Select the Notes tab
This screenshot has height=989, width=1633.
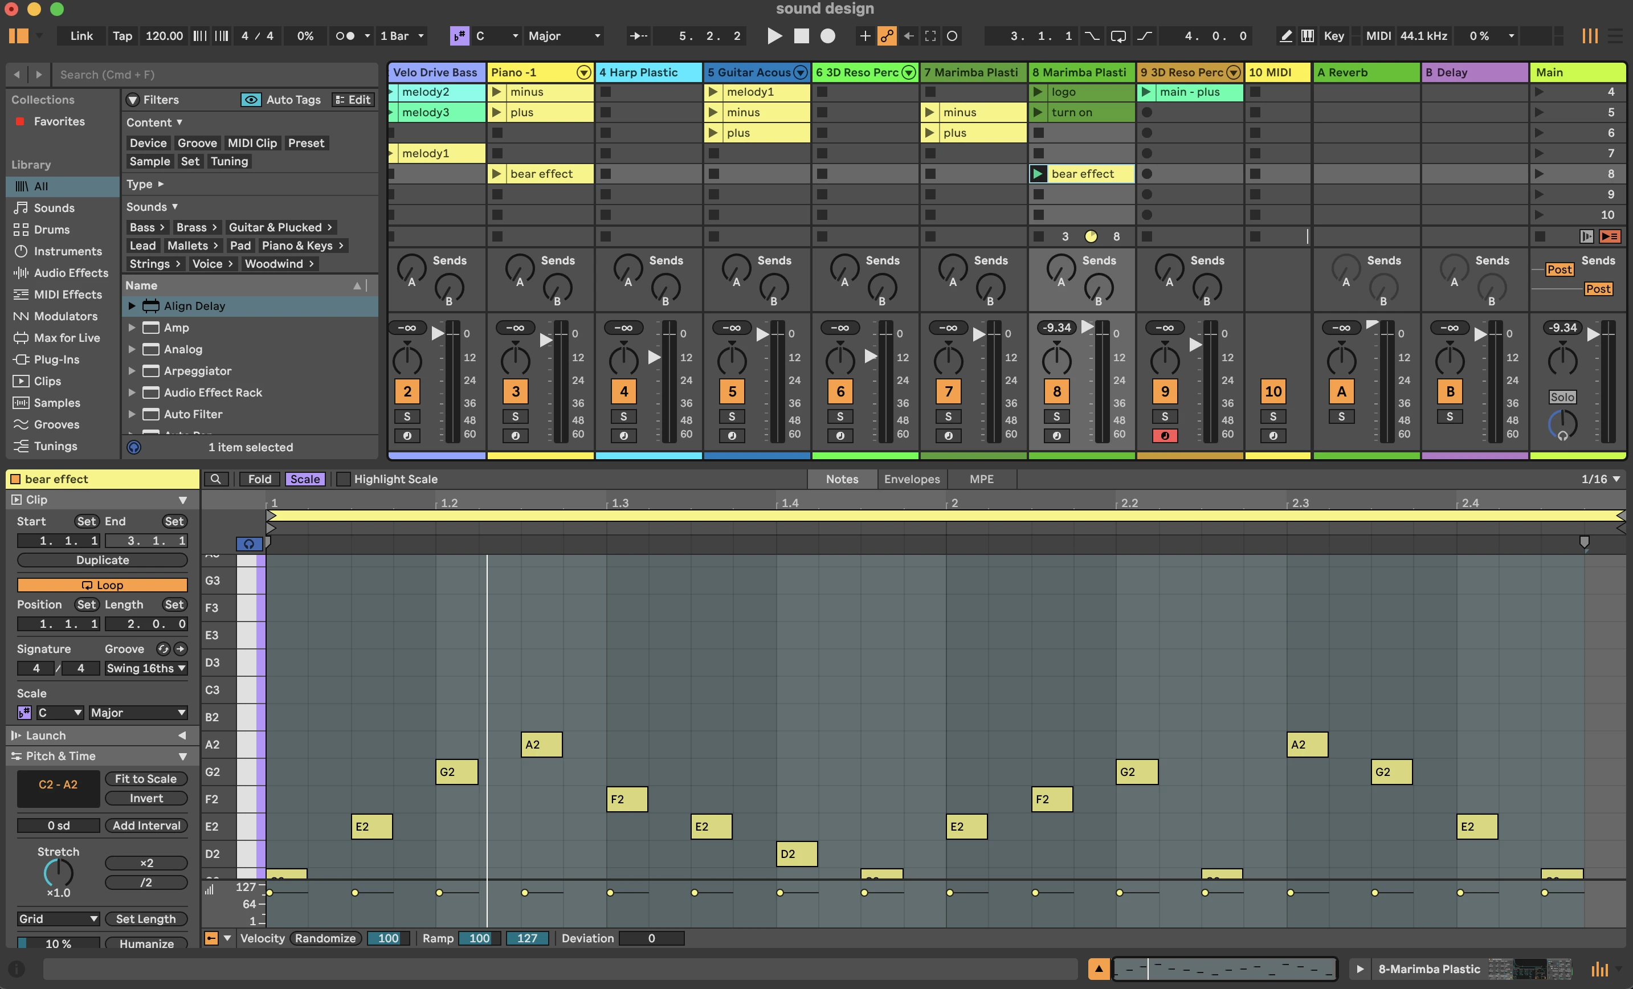click(x=842, y=479)
